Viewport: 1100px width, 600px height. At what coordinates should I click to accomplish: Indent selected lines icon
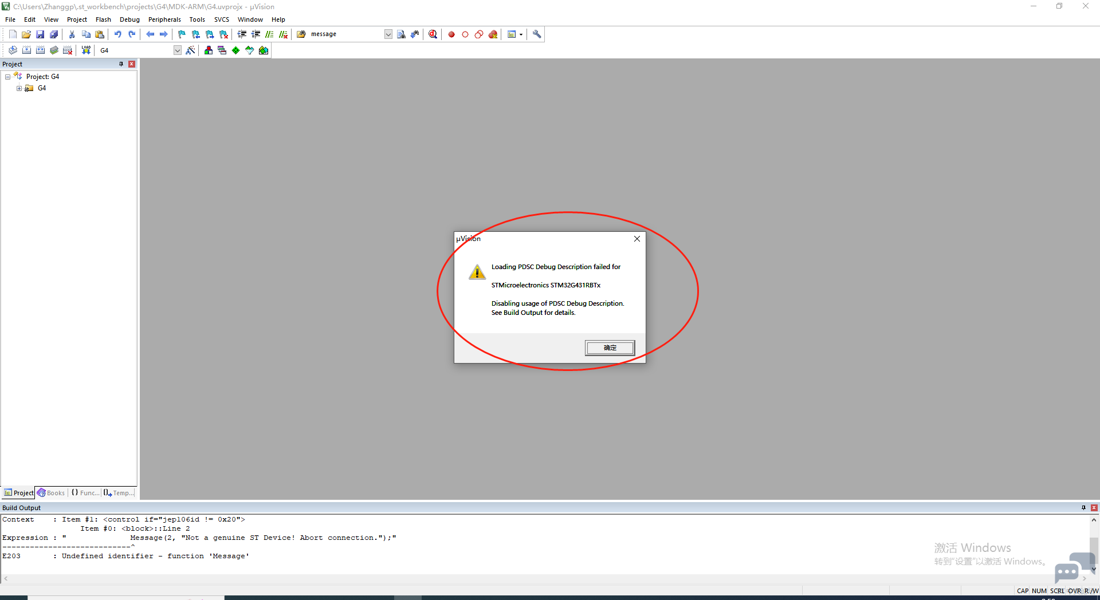(x=242, y=34)
